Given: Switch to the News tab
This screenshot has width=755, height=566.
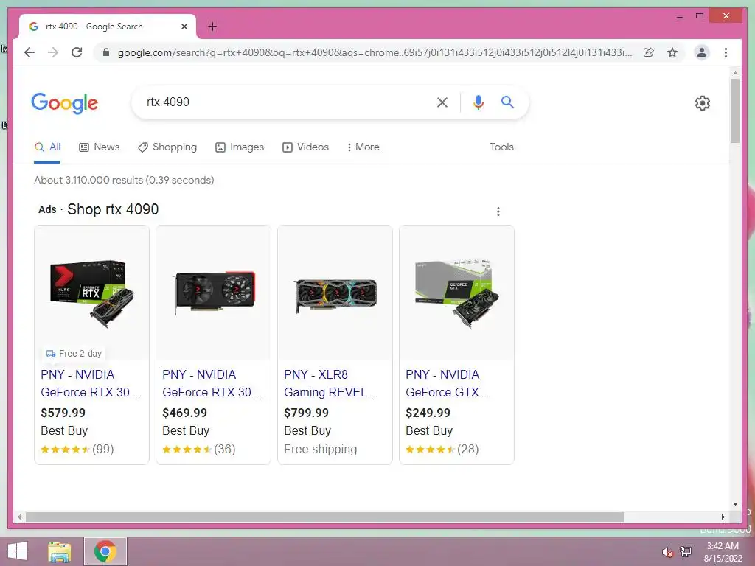Looking at the screenshot, I should click(100, 147).
